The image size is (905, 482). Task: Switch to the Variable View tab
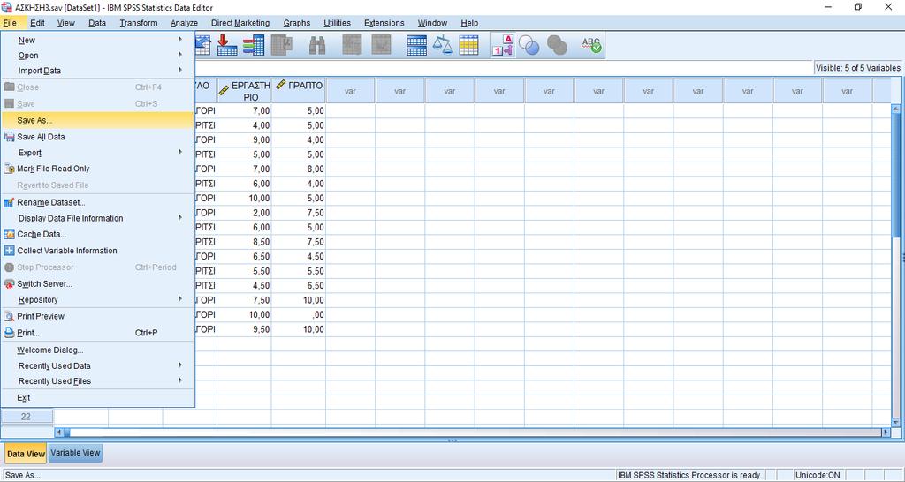[x=75, y=453]
